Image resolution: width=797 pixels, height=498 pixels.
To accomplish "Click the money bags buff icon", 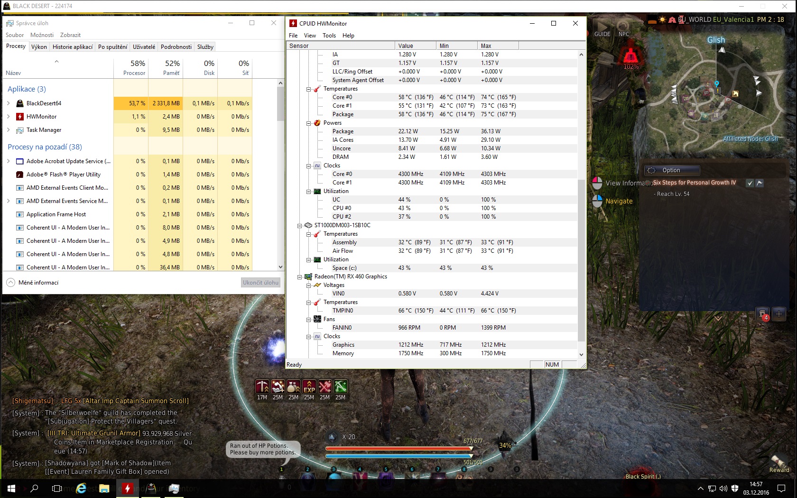I will coord(294,387).
